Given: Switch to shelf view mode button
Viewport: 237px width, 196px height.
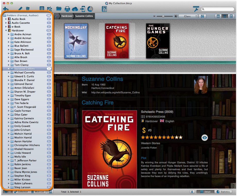Looking at the screenshot, I should tap(231, 16).
